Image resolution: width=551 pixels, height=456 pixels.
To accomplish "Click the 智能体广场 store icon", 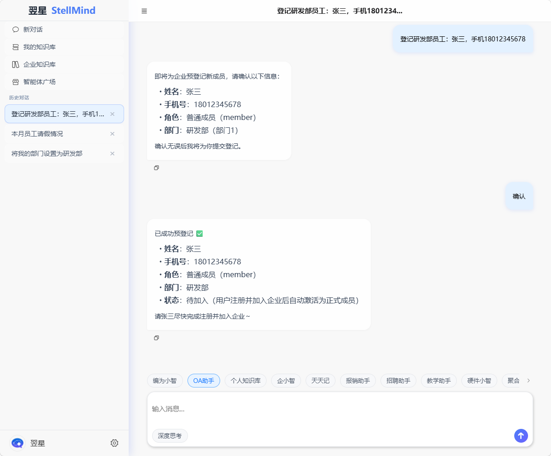I will (16, 82).
